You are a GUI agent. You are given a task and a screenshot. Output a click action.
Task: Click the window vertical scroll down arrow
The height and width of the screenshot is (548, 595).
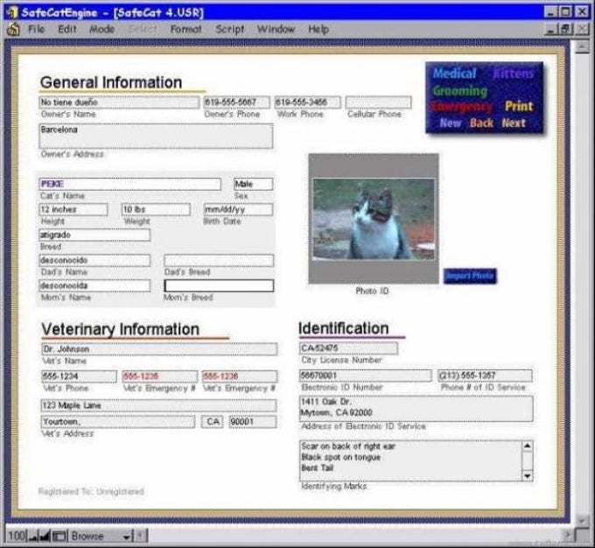(582, 520)
